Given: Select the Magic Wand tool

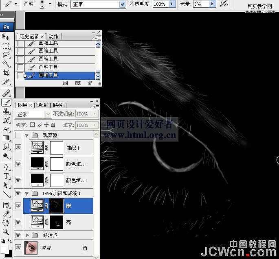Looking at the screenshot, I should click(x=6, y=63).
